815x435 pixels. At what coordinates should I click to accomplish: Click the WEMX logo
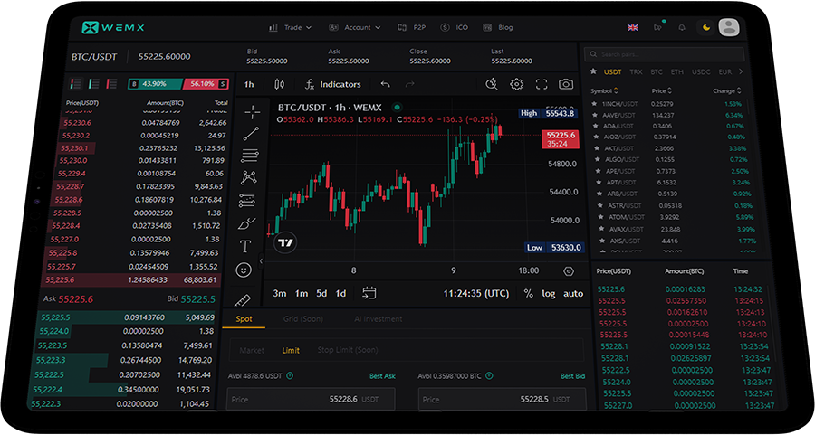[113, 27]
